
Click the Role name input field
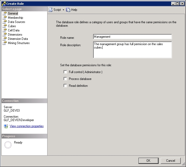(x=132, y=37)
